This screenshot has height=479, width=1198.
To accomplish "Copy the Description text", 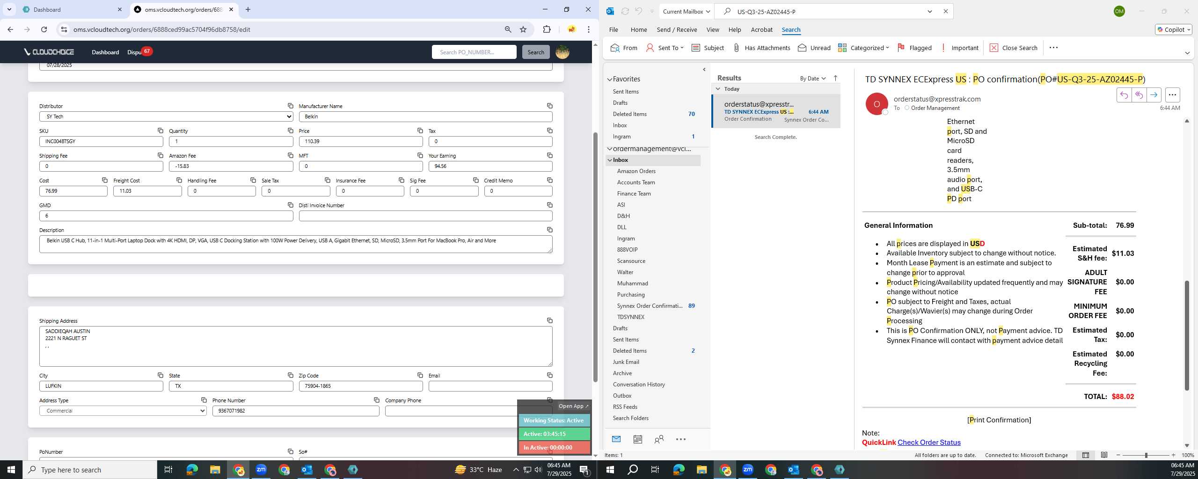I will 549,230.
